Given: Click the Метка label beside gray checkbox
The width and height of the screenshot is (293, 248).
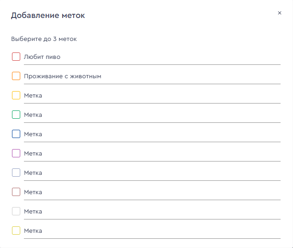Looking at the screenshot, I should [x=33, y=211].
